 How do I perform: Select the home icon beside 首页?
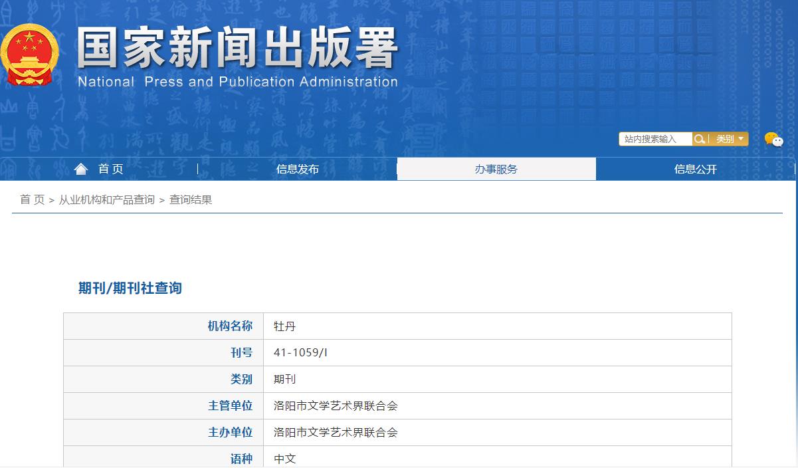[x=81, y=168]
